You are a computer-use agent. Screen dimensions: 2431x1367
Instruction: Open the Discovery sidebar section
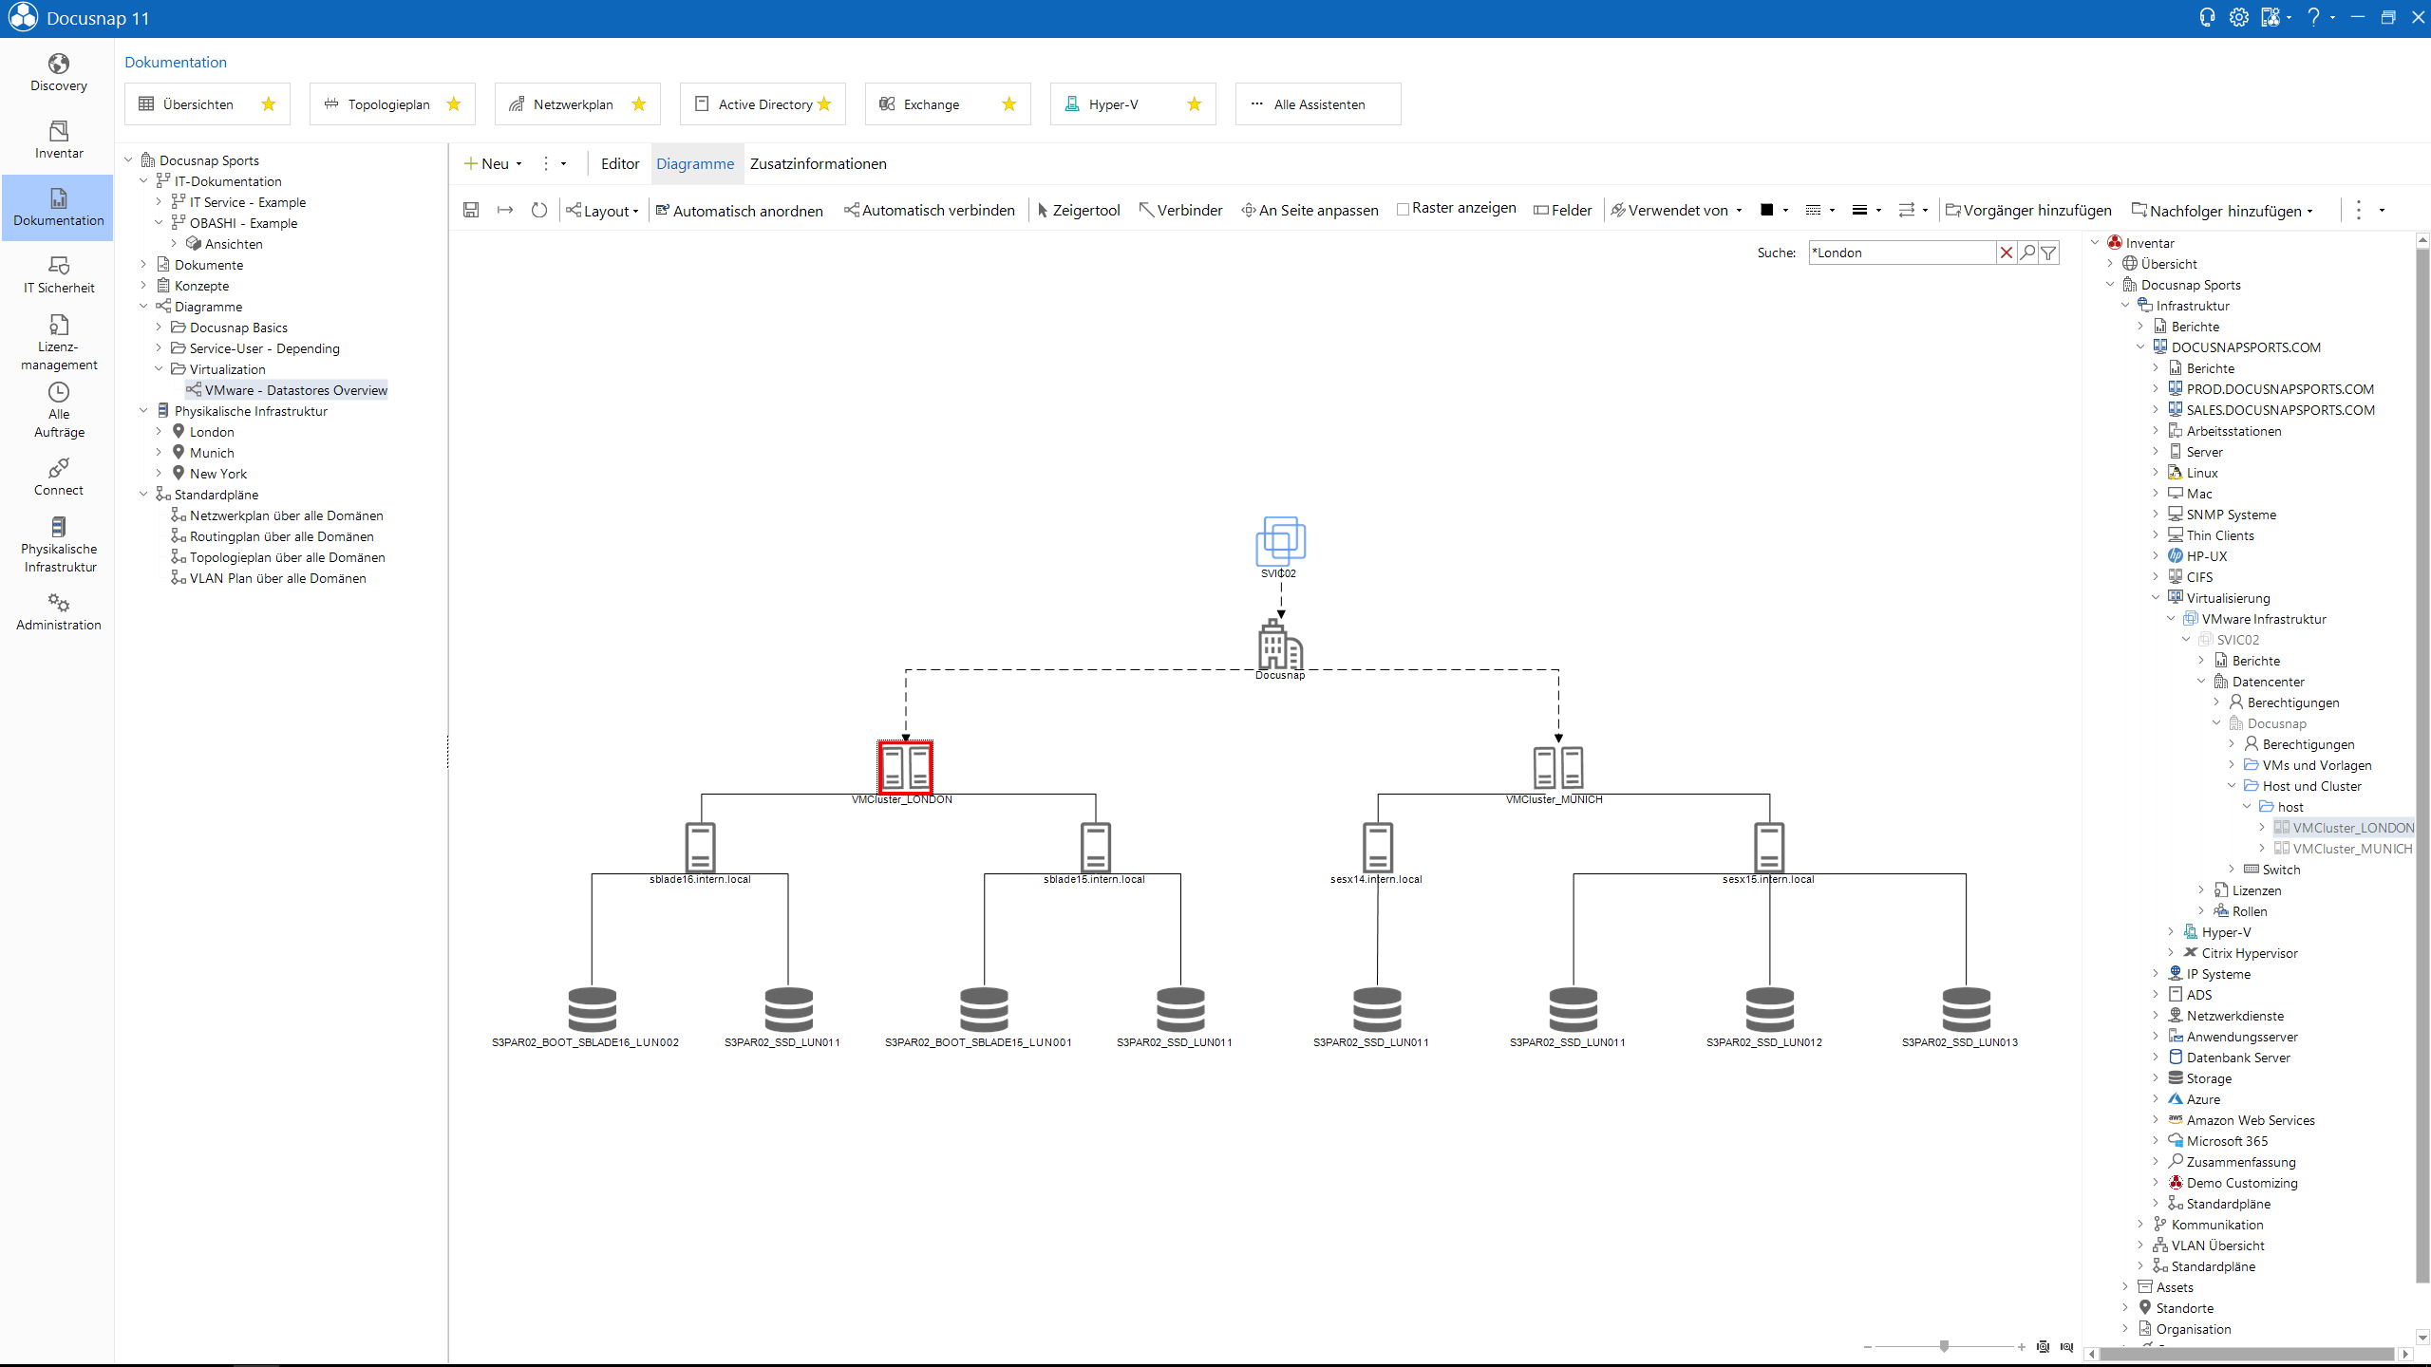(59, 73)
